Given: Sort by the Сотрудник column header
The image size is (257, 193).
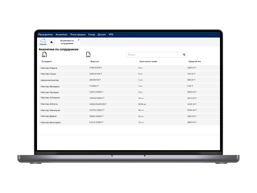Looking at the screenshot, I should [x=47, y=61].
